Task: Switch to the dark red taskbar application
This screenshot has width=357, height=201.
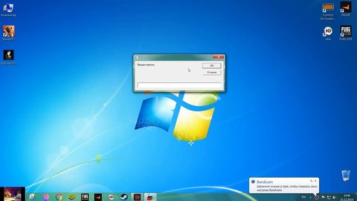Action: click(137, 197)
